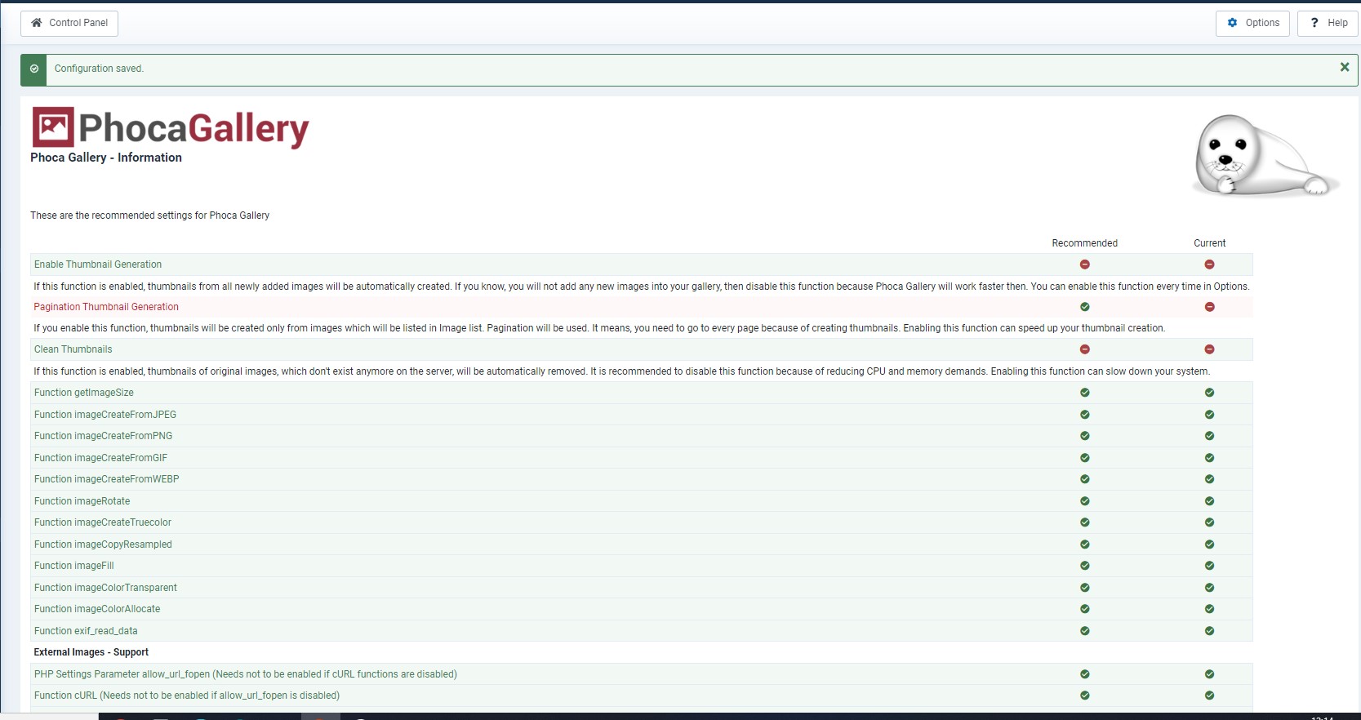This screenshot has width=1361, height=720.
Task: Dismiss the Configuration saved alert
Action: point(1345,68)
